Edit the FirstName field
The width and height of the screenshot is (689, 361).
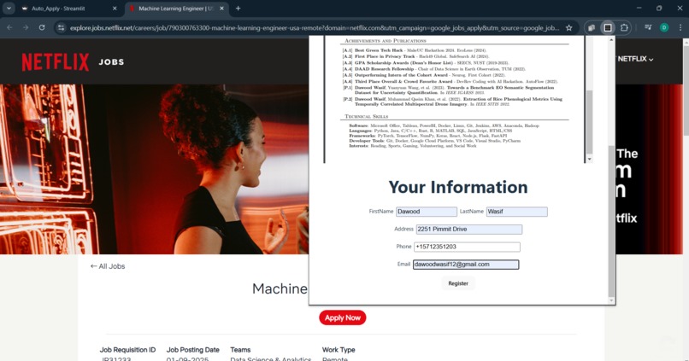click(x=427, y=212)
